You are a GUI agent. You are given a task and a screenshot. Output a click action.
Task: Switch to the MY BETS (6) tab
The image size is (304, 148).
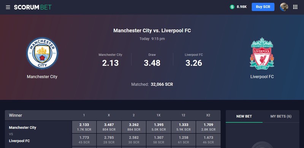pos(281,116)
